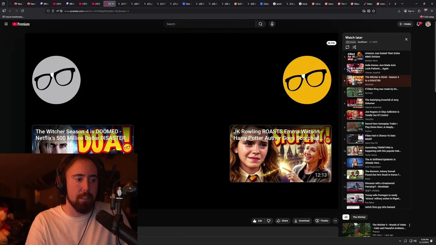Image resolution: width=436 pixels, height=245 pixels.
Task: Toggle playlist shuffle
Action: point(354,47)
